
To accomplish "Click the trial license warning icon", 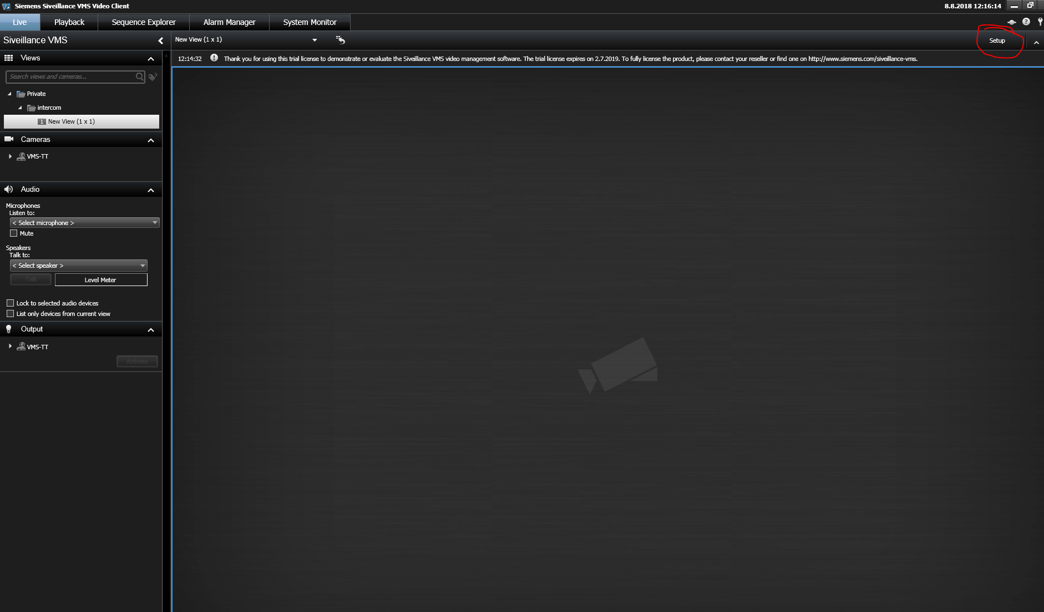I will 214,58.
